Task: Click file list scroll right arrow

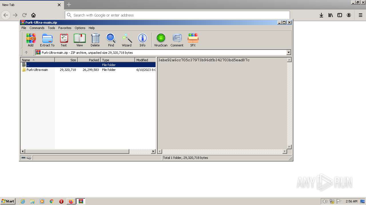Action: pos(153,151)
